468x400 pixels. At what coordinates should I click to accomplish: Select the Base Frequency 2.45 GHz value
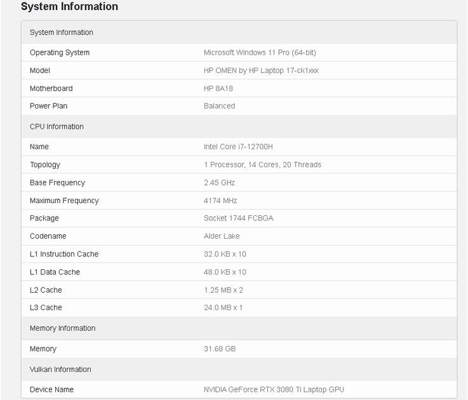pos(219,182)
